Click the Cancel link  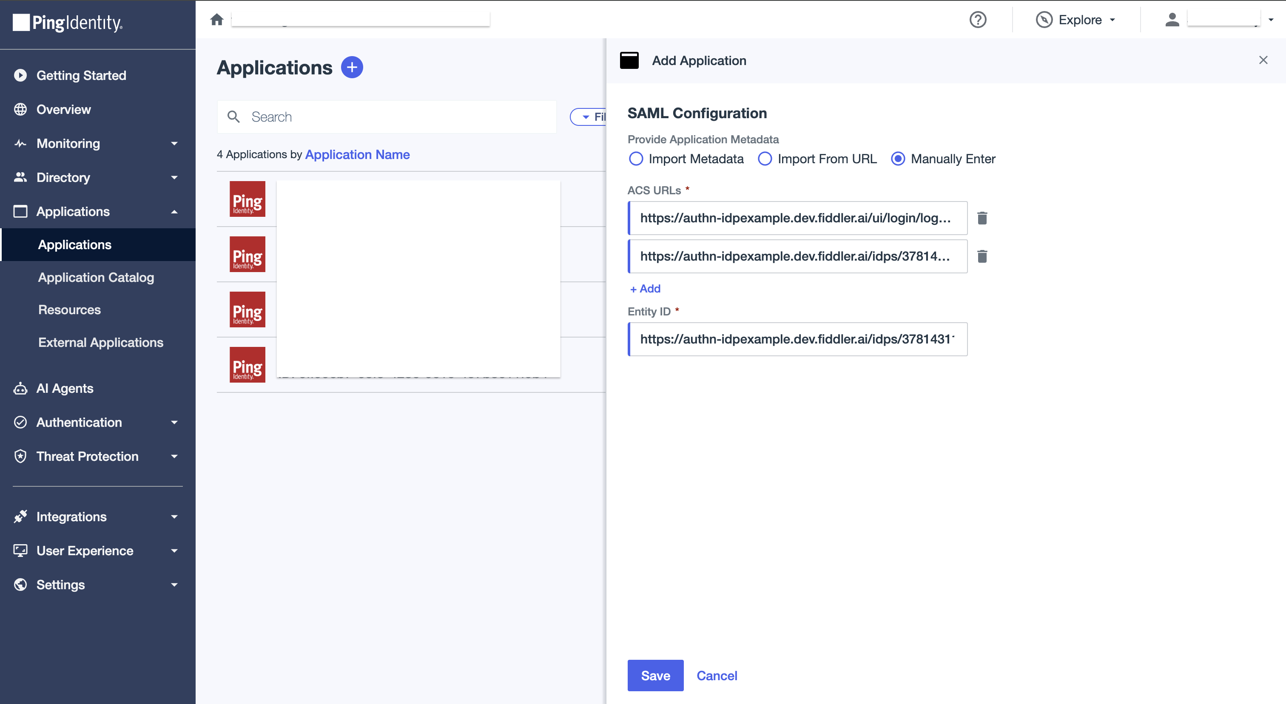pyautogui.click(x=717, y=676)
